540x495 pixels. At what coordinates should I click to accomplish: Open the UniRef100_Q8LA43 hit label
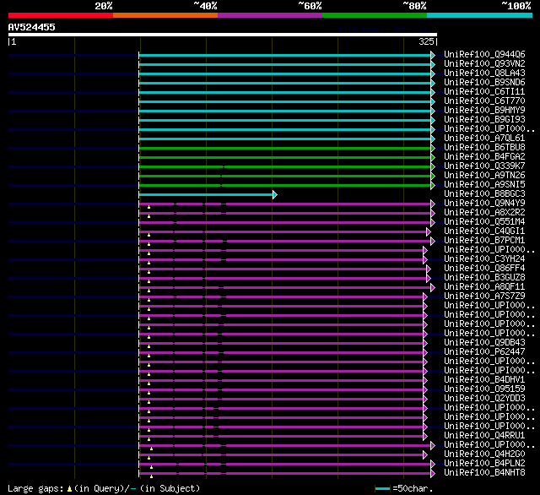point(484,73)
